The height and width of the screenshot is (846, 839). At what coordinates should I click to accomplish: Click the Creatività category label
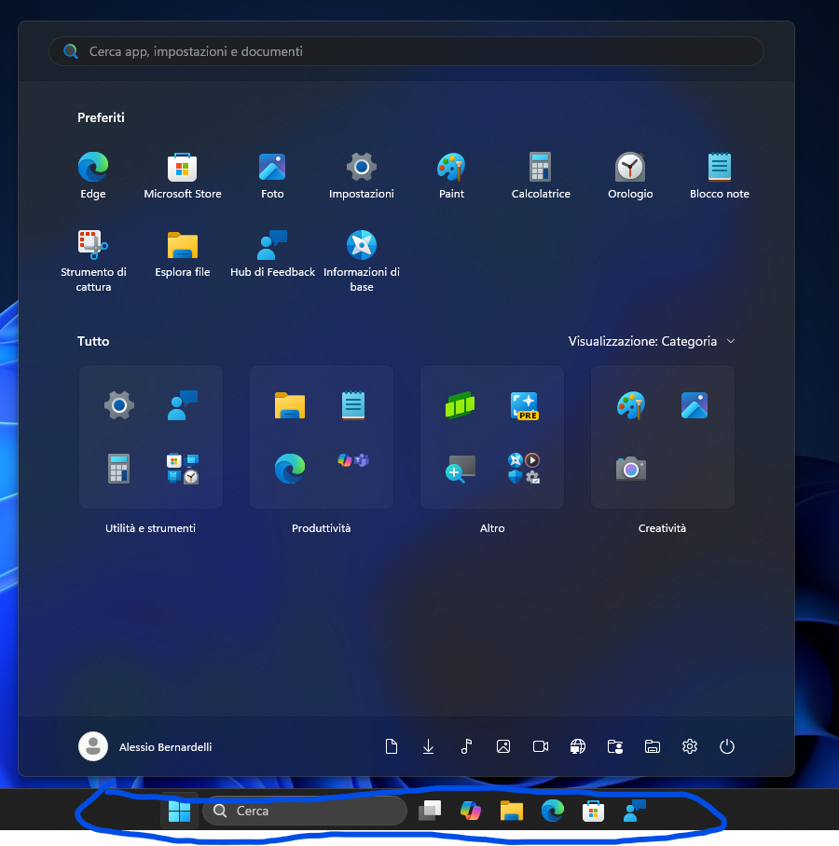(663, 528)
